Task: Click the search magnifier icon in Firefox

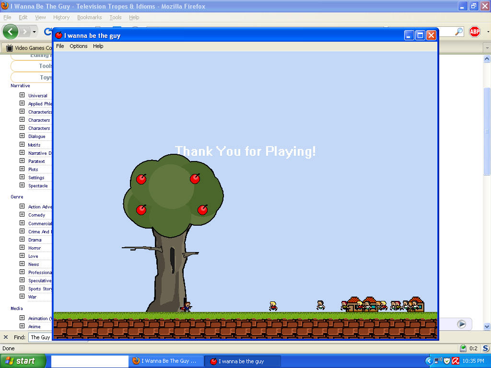Action: point(459,31)
